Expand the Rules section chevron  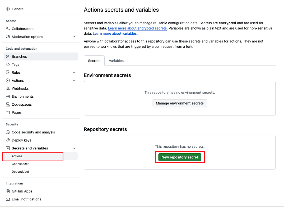point(74,73)
